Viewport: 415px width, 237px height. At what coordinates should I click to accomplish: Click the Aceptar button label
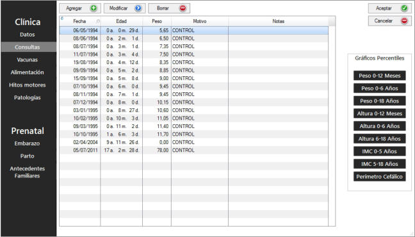[x=384, y=8]
